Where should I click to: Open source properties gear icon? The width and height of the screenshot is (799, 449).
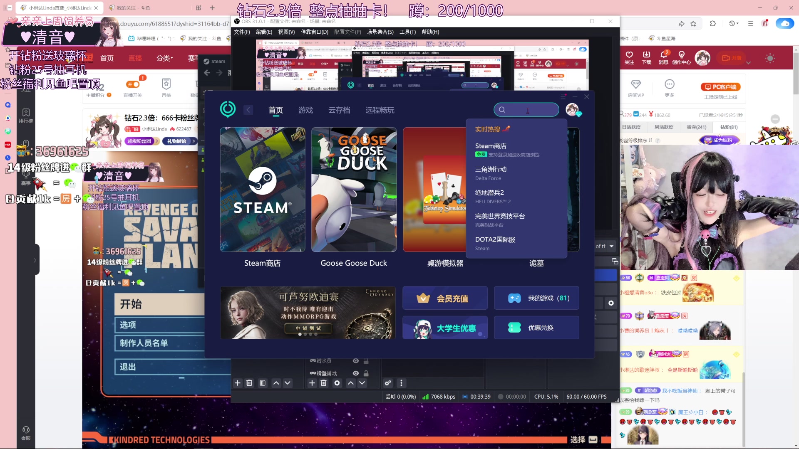[x=337, y=383]
